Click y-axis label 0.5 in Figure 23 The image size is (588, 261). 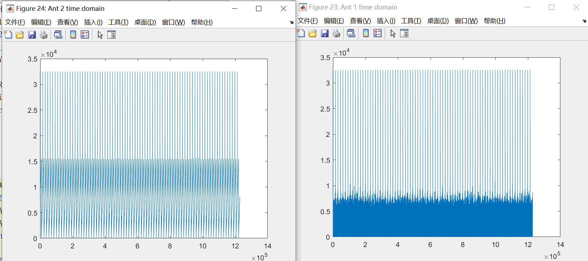coord(325,212)
